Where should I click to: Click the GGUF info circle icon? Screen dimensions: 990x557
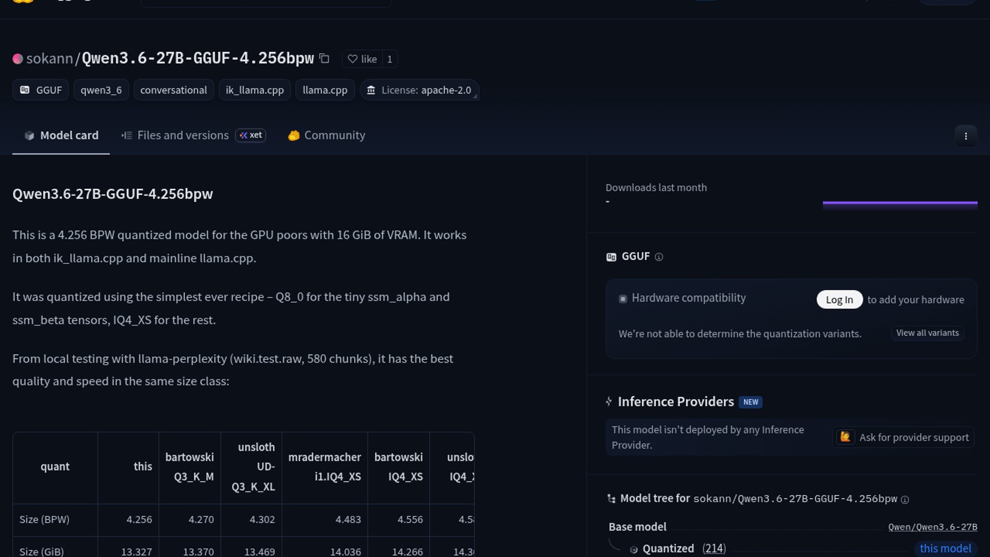[658, 257]
